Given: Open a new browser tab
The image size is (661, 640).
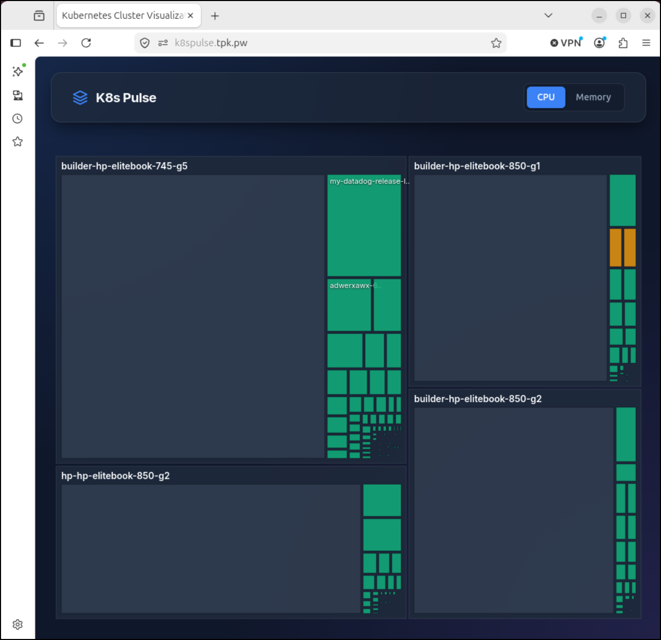Looking at the screenshot, I should 215,16.
